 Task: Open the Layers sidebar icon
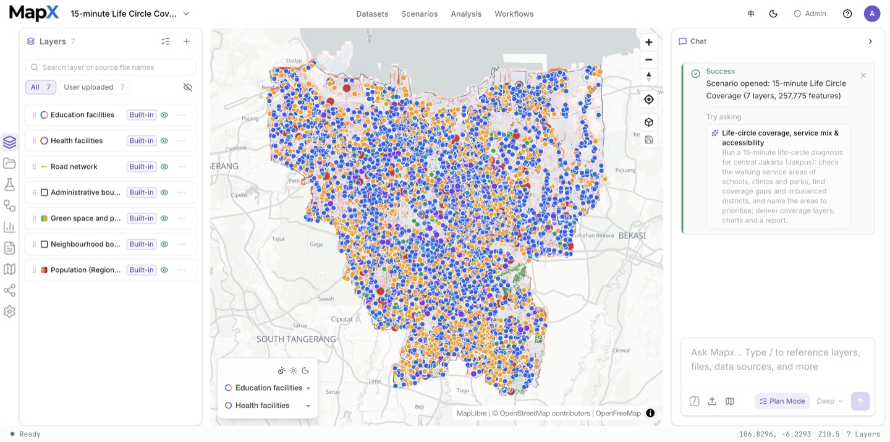[9, 142]
